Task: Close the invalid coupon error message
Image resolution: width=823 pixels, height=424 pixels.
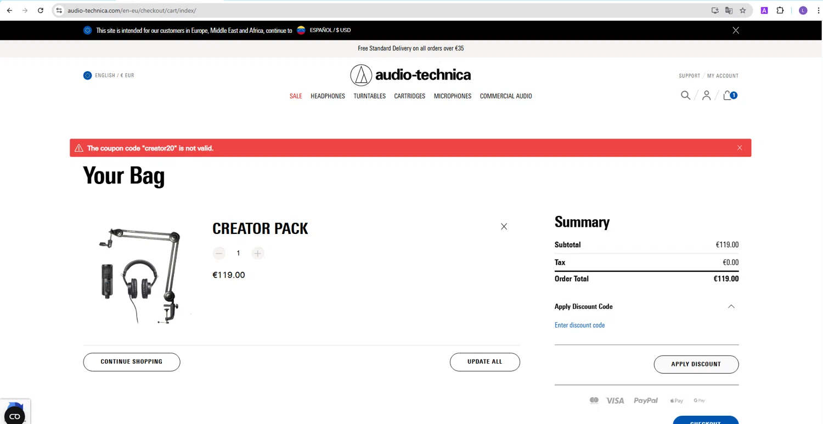Action: click(740, 148)
